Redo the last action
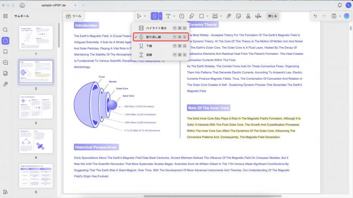353x198 pixels. point(324,16)
